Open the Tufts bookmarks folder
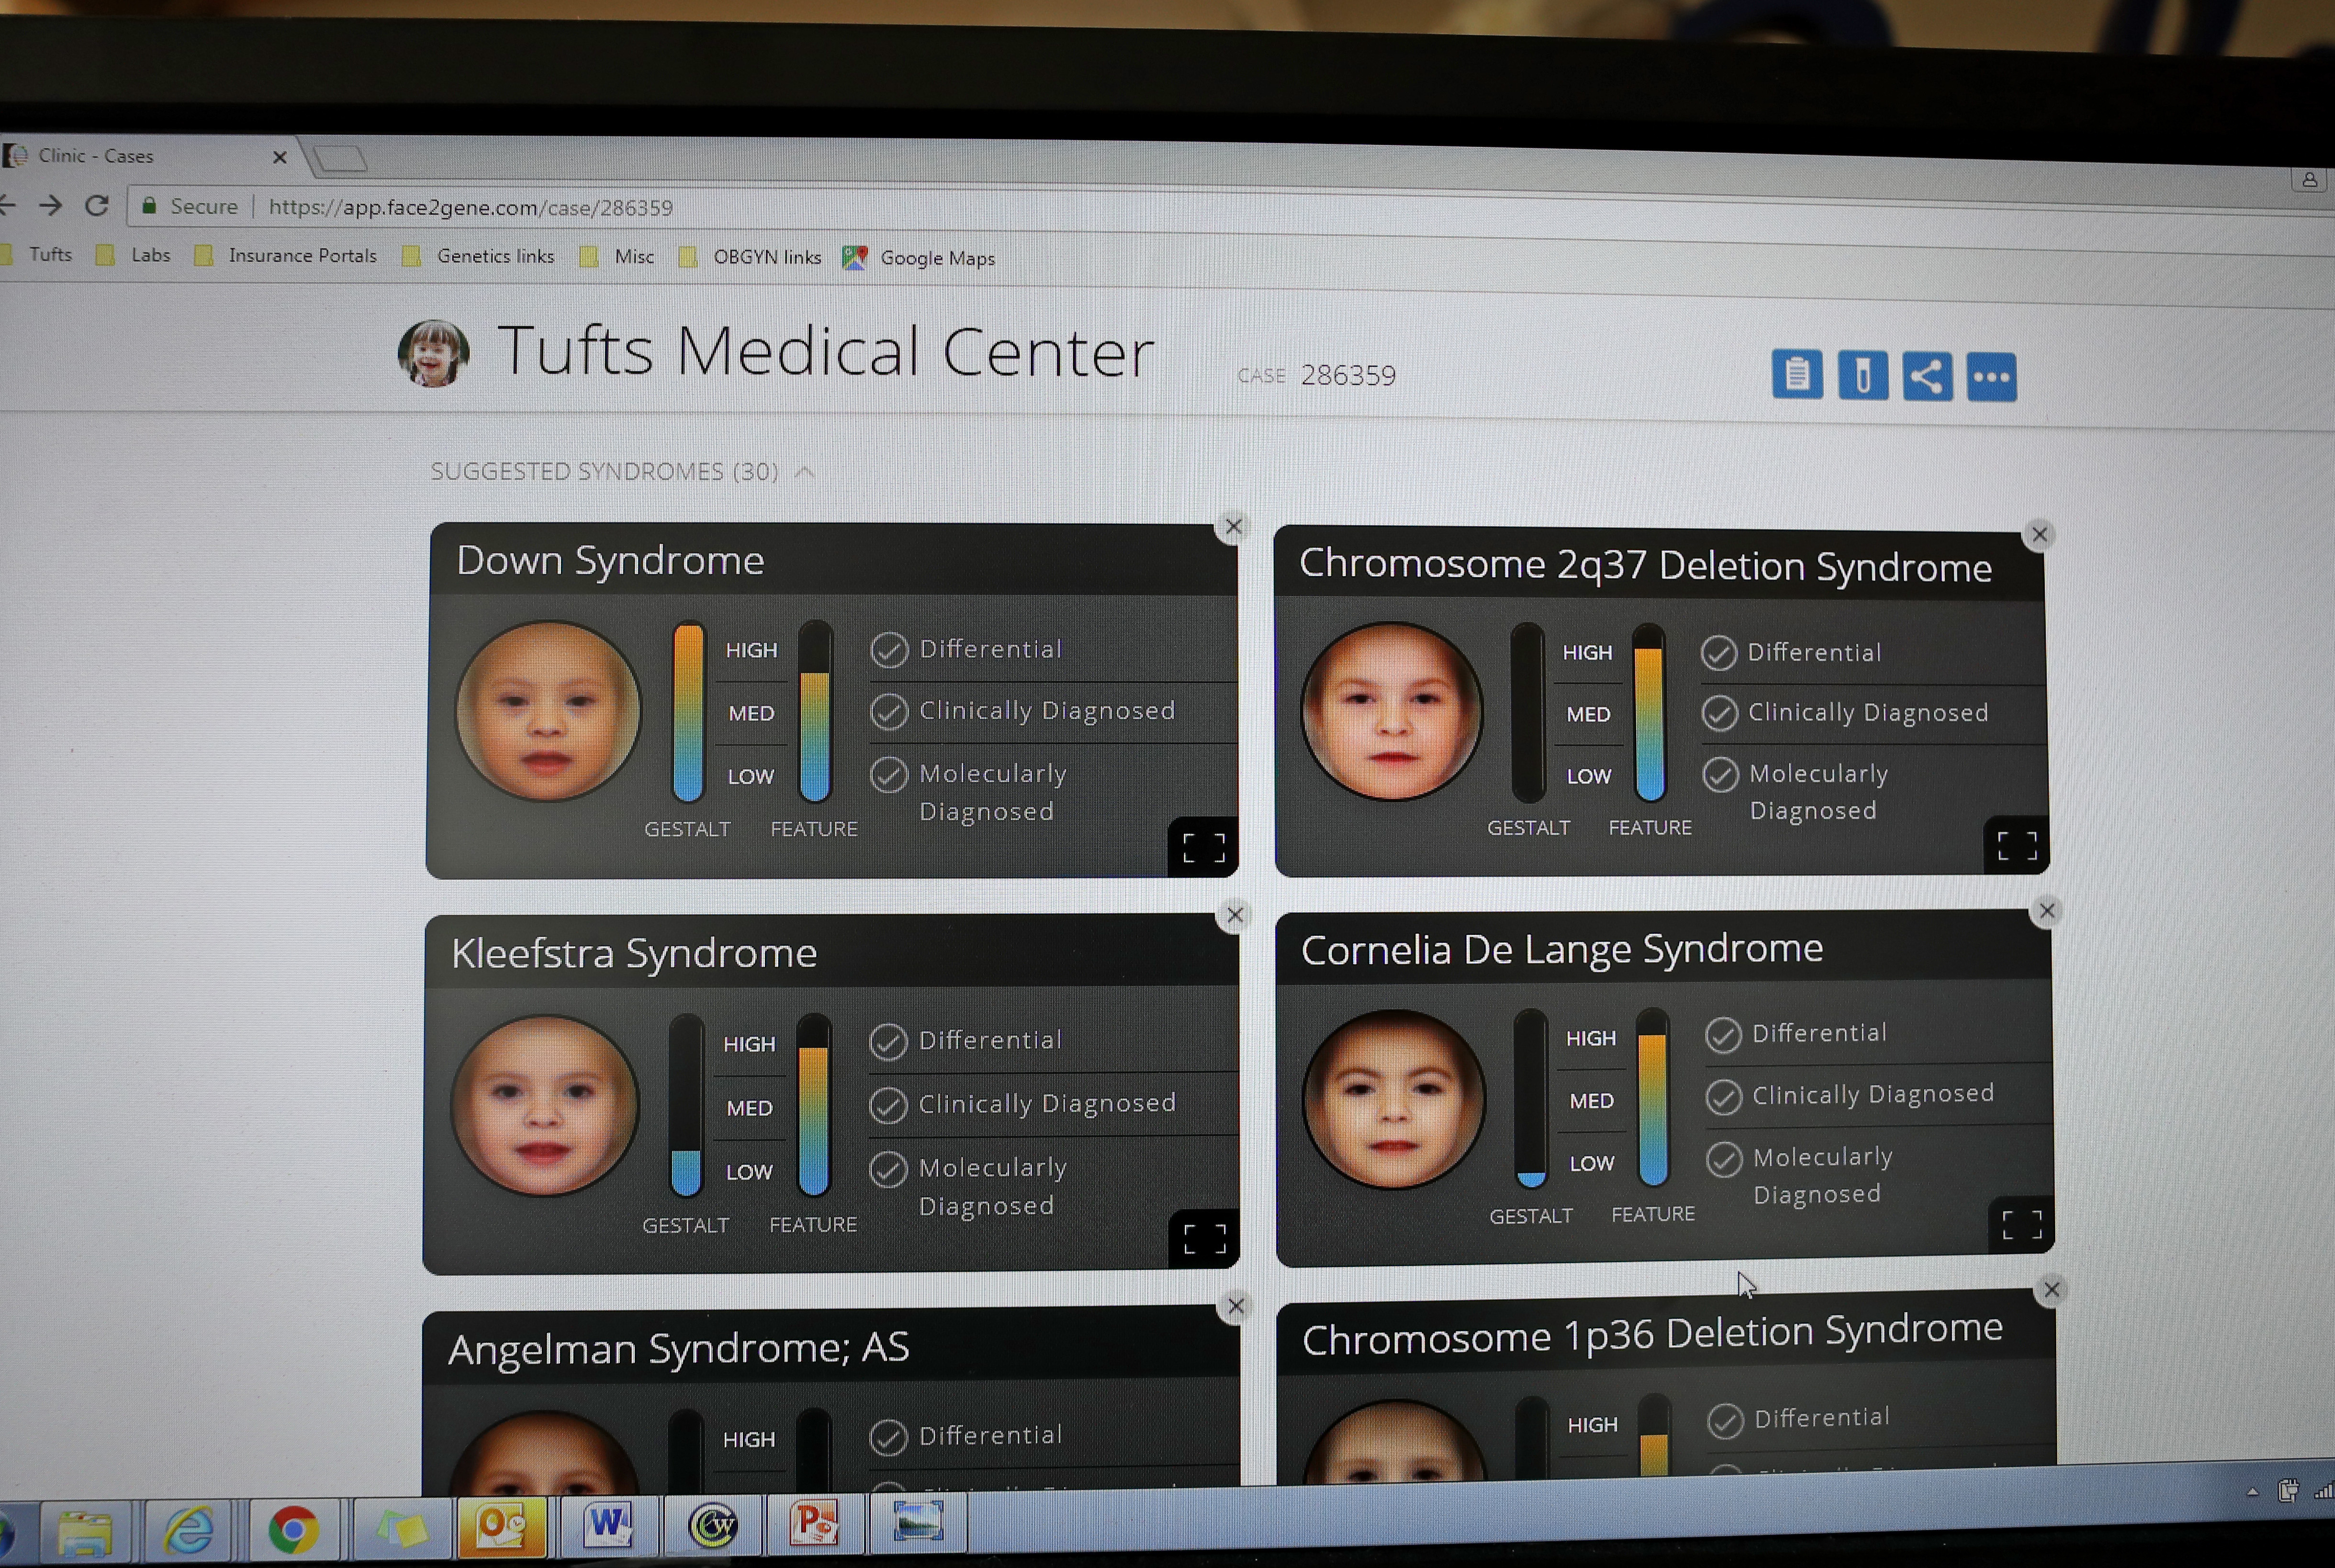Image resolution: width=2335 pixels, height=1568 pixels. coord(38,255)
